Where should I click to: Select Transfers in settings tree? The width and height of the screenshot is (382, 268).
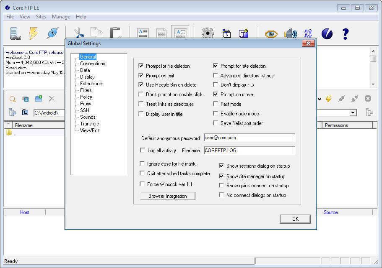point(89,124)
